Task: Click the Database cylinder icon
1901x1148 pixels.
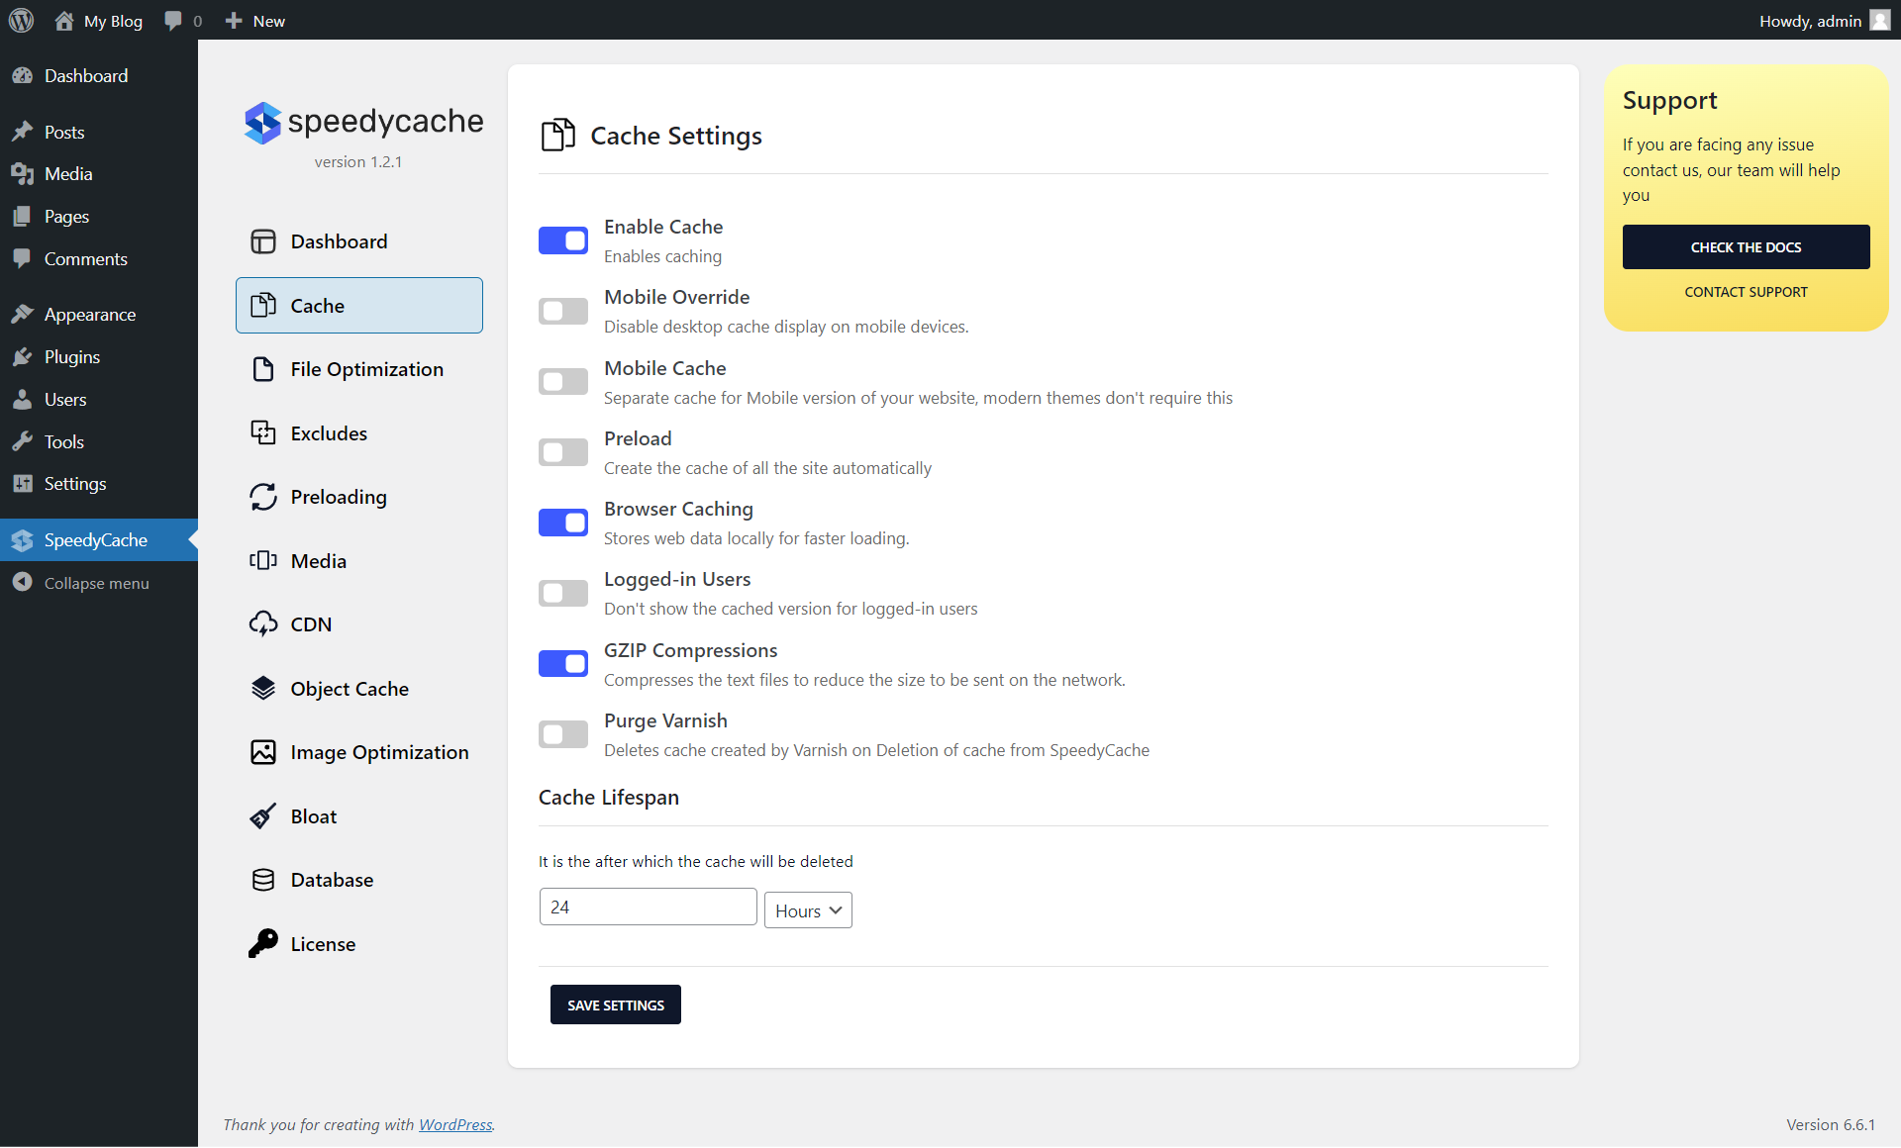Action: tap(262, 880)
